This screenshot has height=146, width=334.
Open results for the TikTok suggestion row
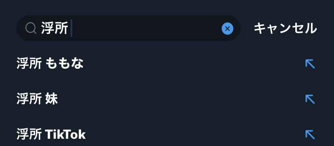coord(167,134)
